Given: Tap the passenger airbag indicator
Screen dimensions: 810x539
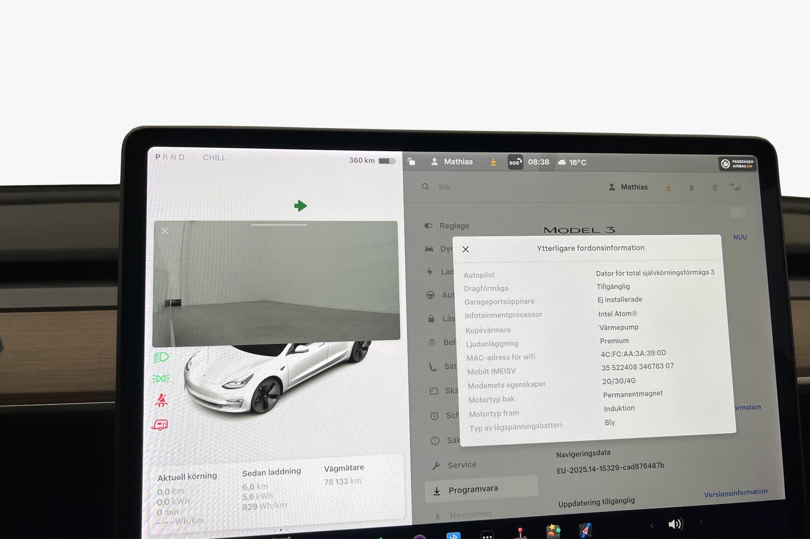Looking at the screenshot, I should (737, 163).
